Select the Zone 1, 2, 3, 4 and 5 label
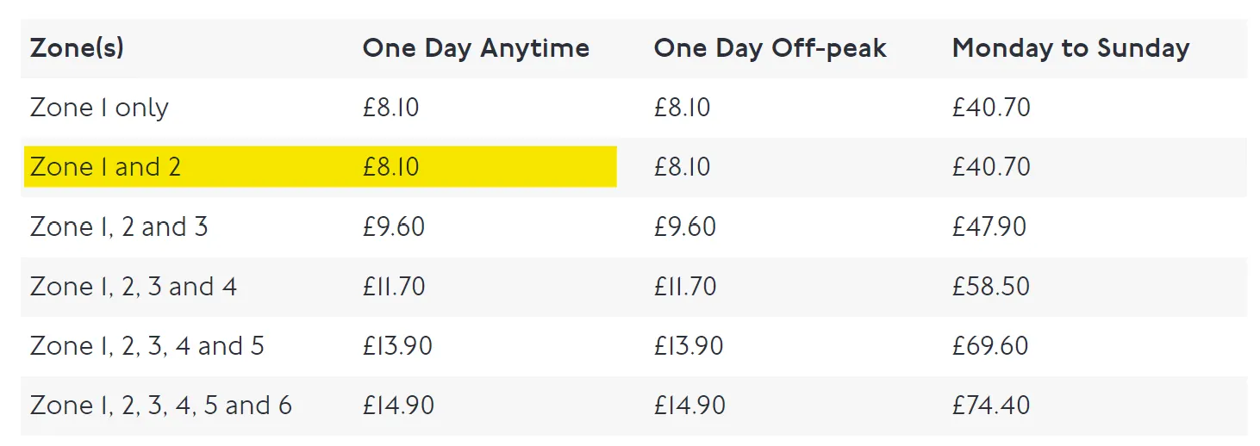The image size is (1260, 446). pos(147,345)
